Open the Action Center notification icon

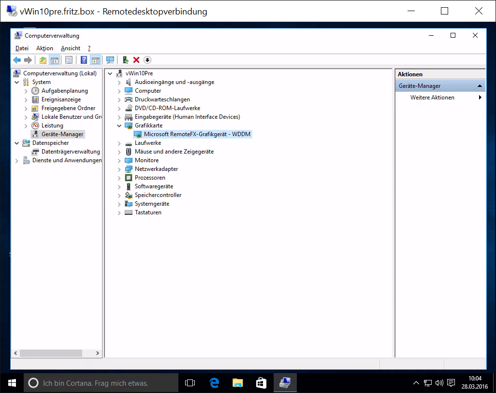point(451,383)
